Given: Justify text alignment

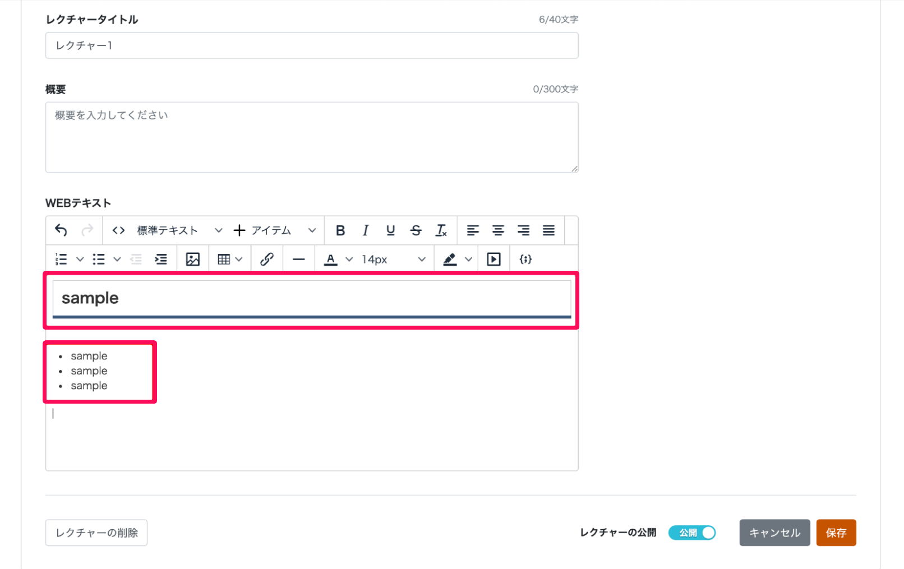Looking at the screenshot, I should click(x=548, y=230).
